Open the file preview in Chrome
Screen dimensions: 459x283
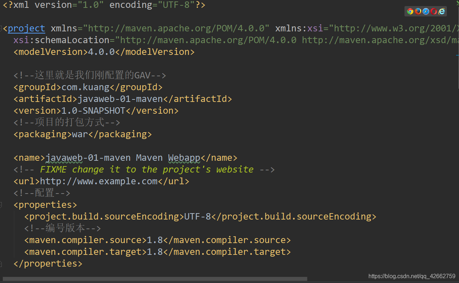[410, 11]
